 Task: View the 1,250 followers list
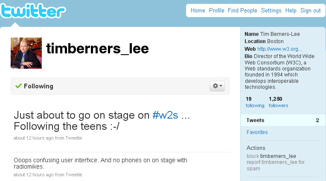tap(278, 102)
